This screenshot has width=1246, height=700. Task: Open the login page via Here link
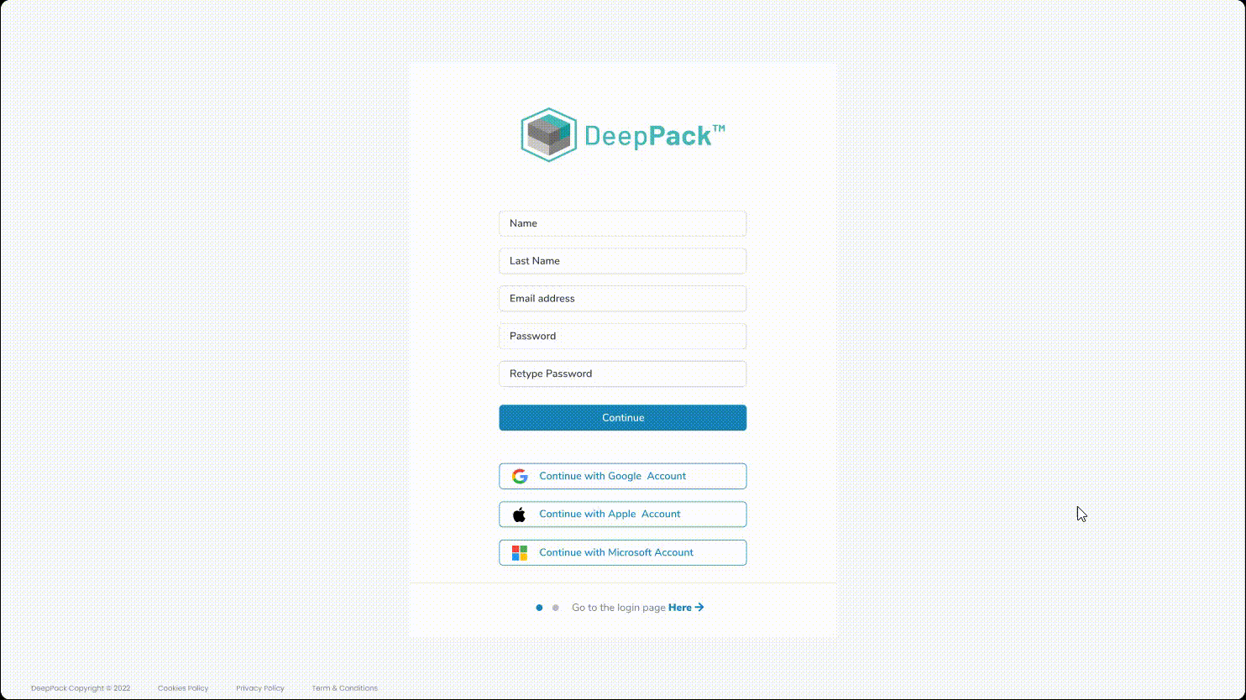[x=680, y=608]
